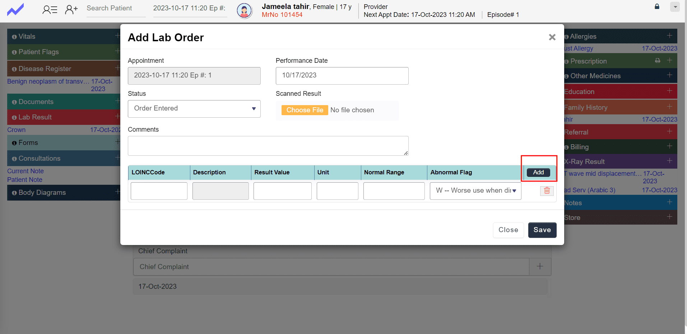This screenshot has height=334, width=687.
Task: Click the Close button in dialog footer
Action: pos(508,230)
